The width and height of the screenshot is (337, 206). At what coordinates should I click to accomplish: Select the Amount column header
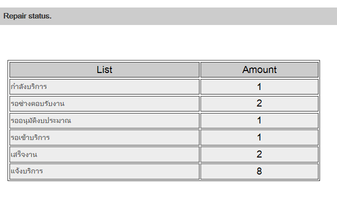pos(259,69)
